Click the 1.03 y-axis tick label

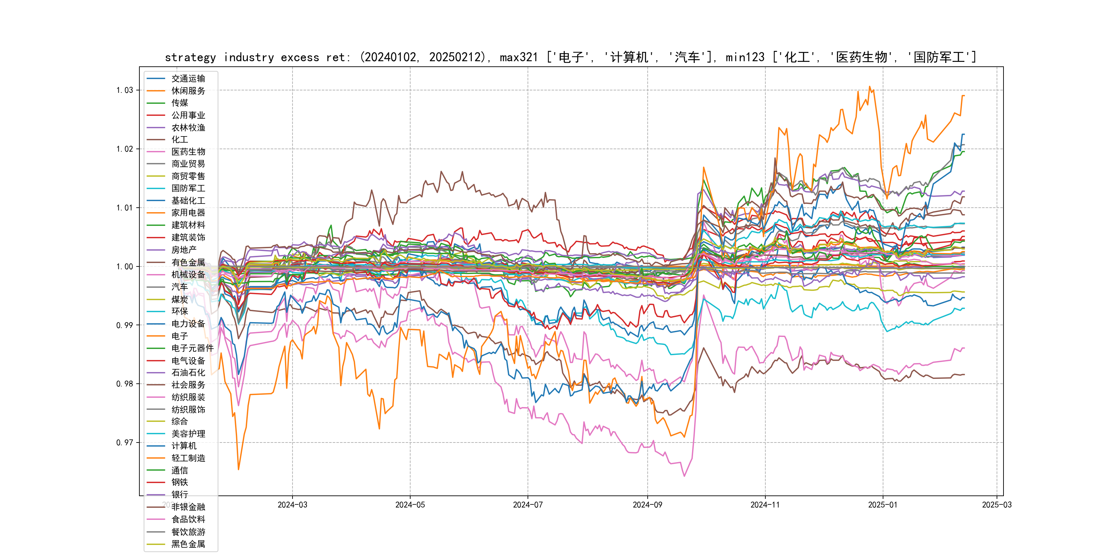coord(125,90)
